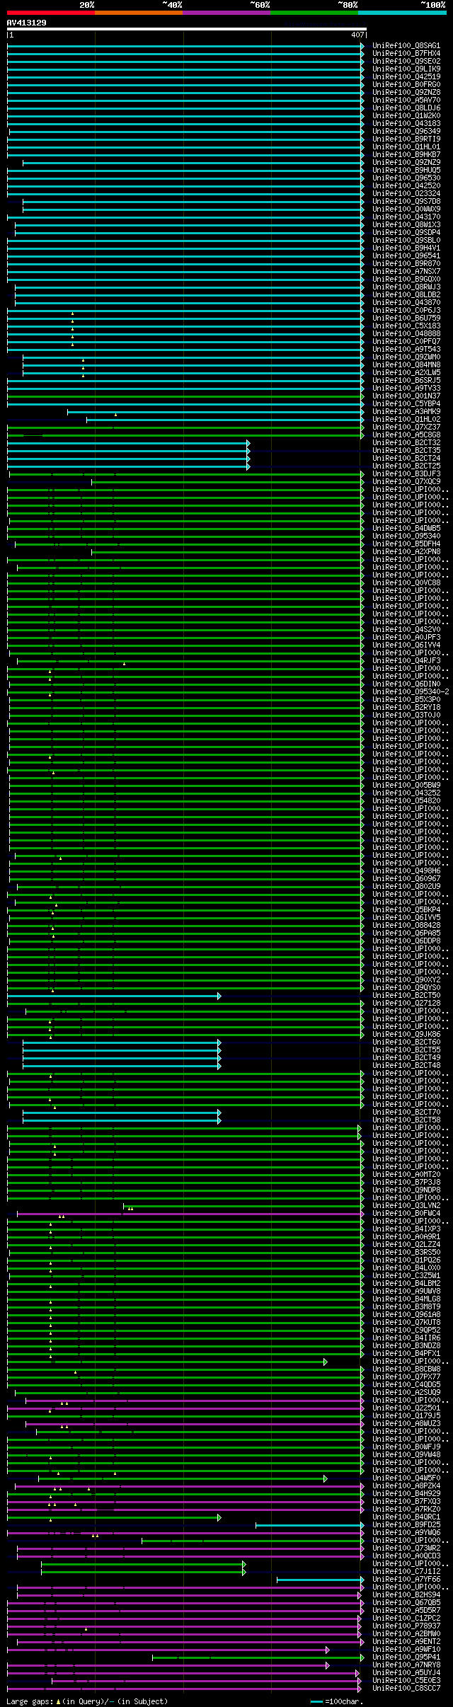Click the UniRef100_C0P6J3 hit label
The width and height of the screenshot is (453, 1707).
click(406, 311)
